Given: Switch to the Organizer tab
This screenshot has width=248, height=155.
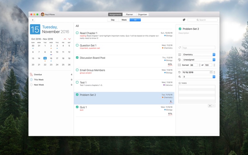Looking at the screenshot, I should click(142, 14).
